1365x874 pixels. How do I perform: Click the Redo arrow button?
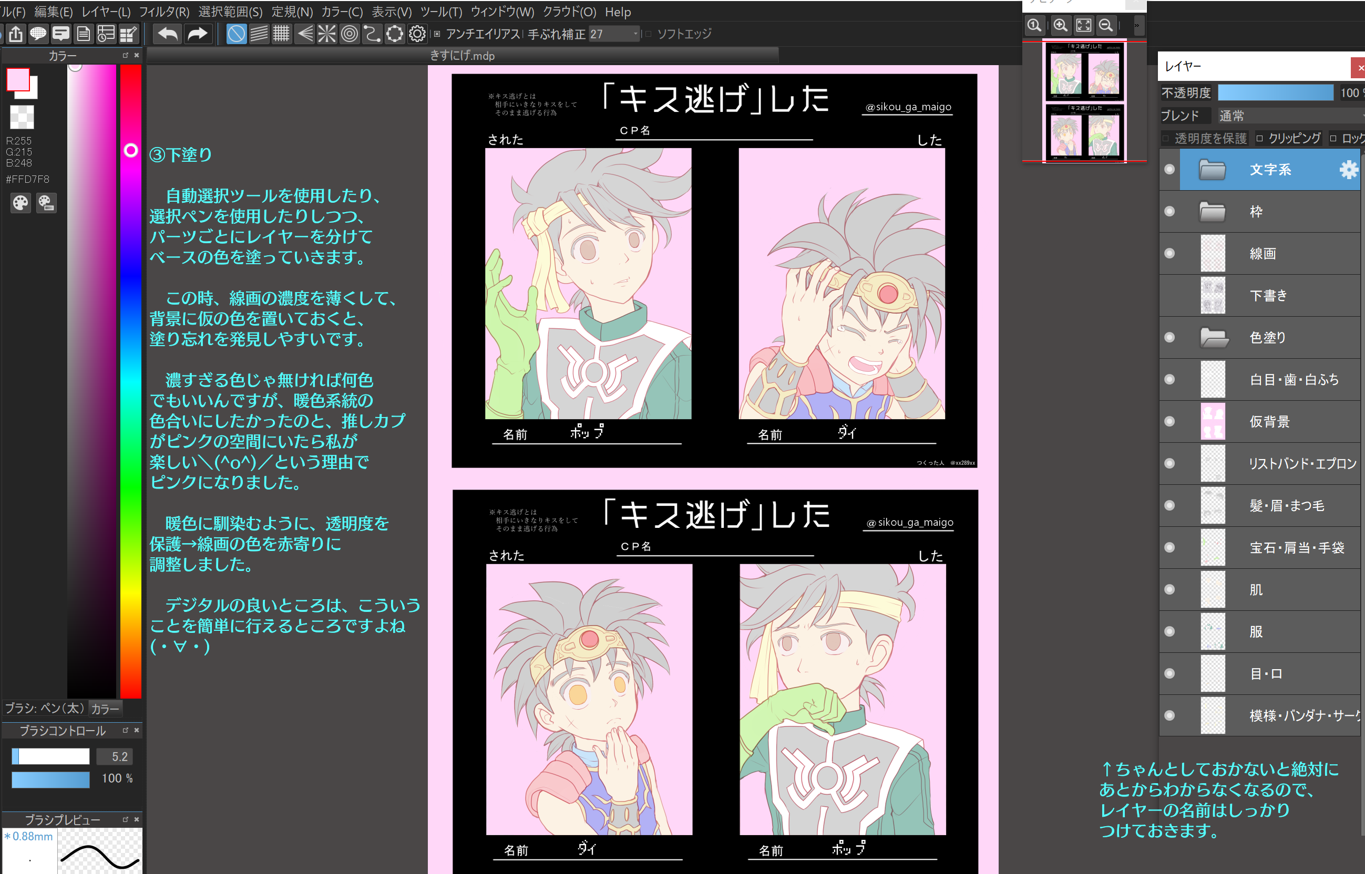click(197, 34)
